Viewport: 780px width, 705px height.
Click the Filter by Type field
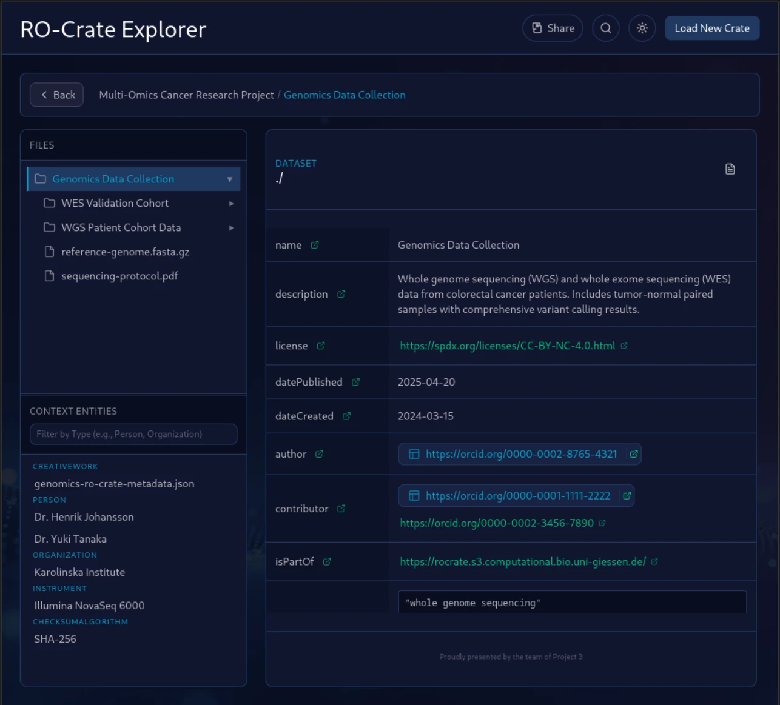click(133, 434)
